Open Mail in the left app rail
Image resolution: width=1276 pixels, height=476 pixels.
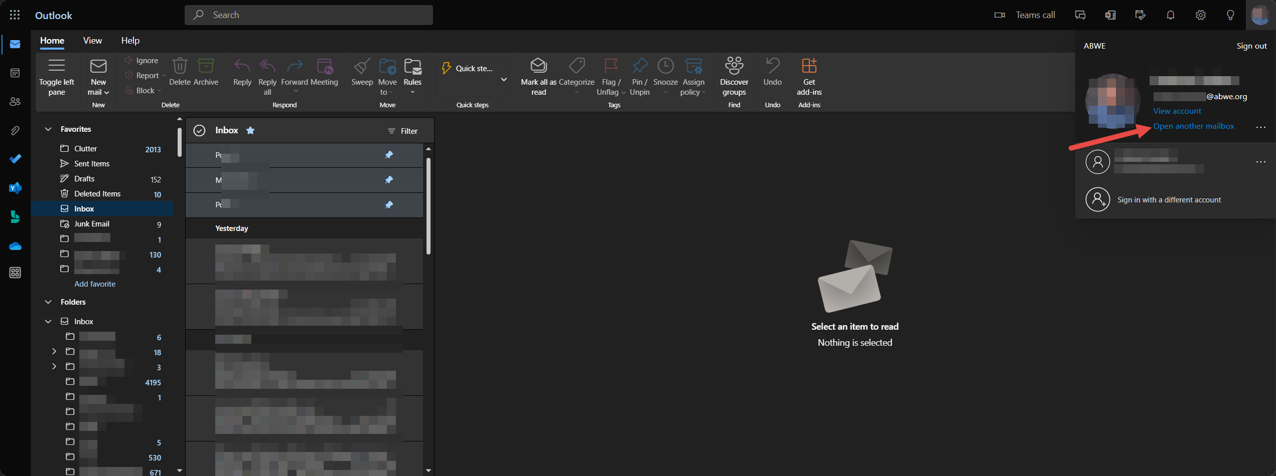pyautogui.click(x=15, y=44)
